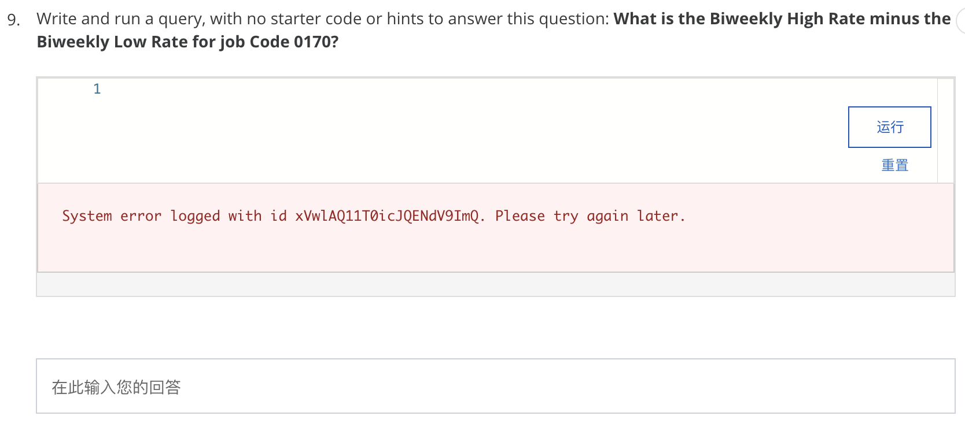Click the Run button's blue border area
965x438 pixels.
(849, 127)
